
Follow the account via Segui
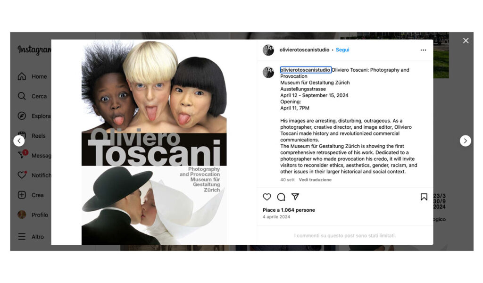click(342, 50)
